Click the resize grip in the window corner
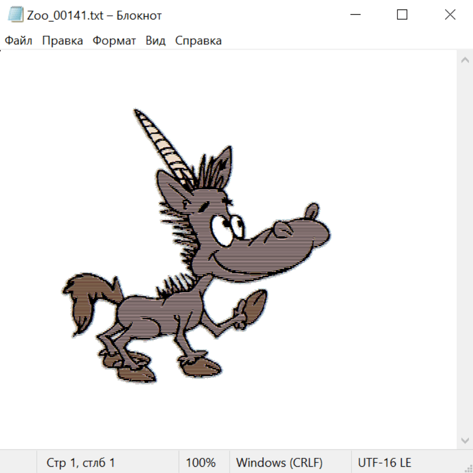The width and height of the screenshot is (473, 473). 468,468
